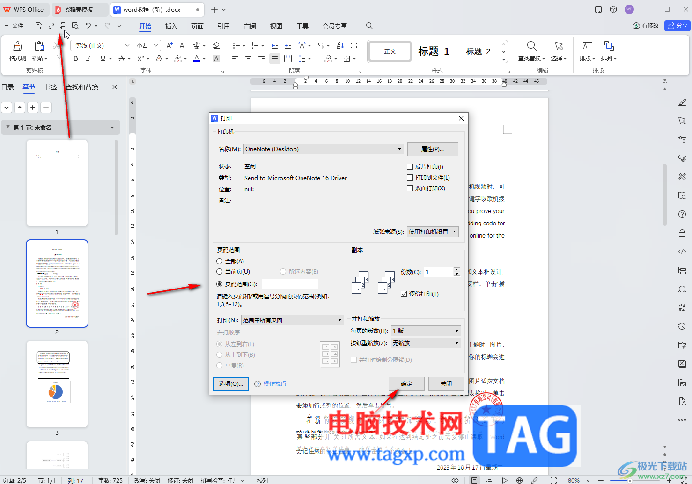
Task: Open printer 属性(P)... button
Action: (x=433, y=149)
